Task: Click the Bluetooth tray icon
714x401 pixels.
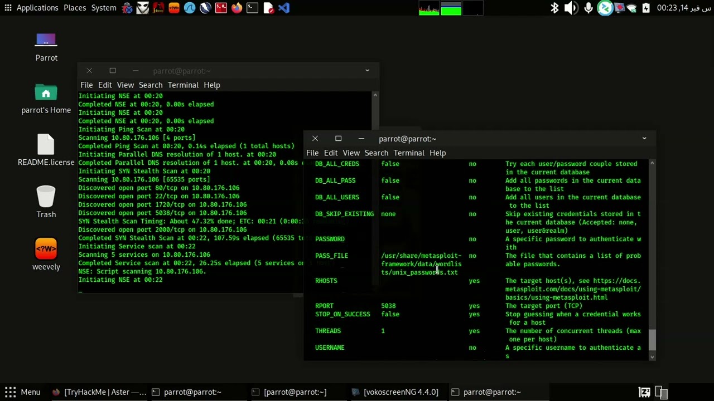Action: pyautogui.click(x=554, y=8)
